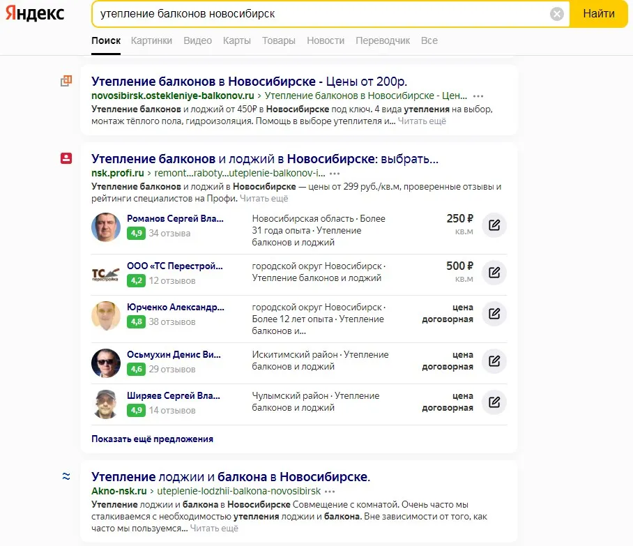Open the nsk.profi.ru green URL
Screen dimensions: 633x546
coord(118,173)
